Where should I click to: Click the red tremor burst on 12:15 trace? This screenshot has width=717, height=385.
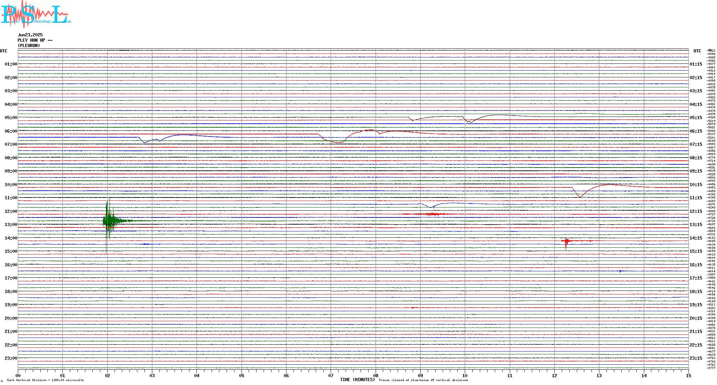(432, 214)
